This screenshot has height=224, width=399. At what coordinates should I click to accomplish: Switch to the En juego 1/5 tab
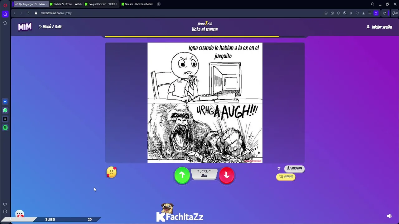click(x=30, y=4)
